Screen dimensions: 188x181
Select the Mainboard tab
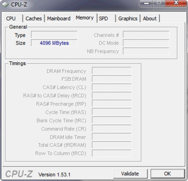click(59, 18)
